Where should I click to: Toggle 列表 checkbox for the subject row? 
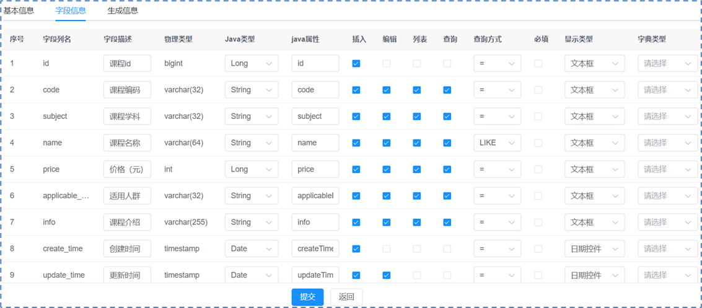[x=417, y=117]
